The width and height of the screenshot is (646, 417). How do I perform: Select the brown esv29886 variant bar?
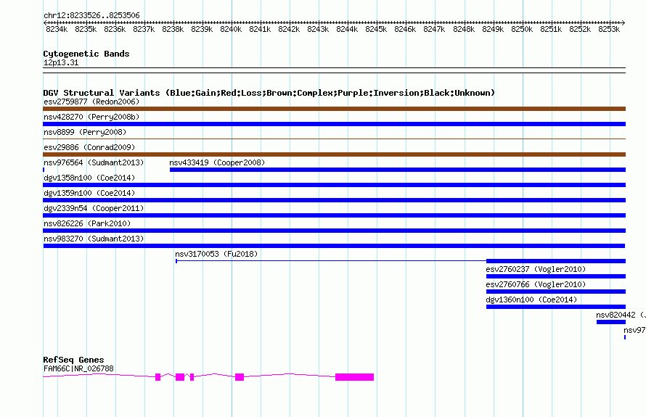pyautogui.click(x=334, y=154)
